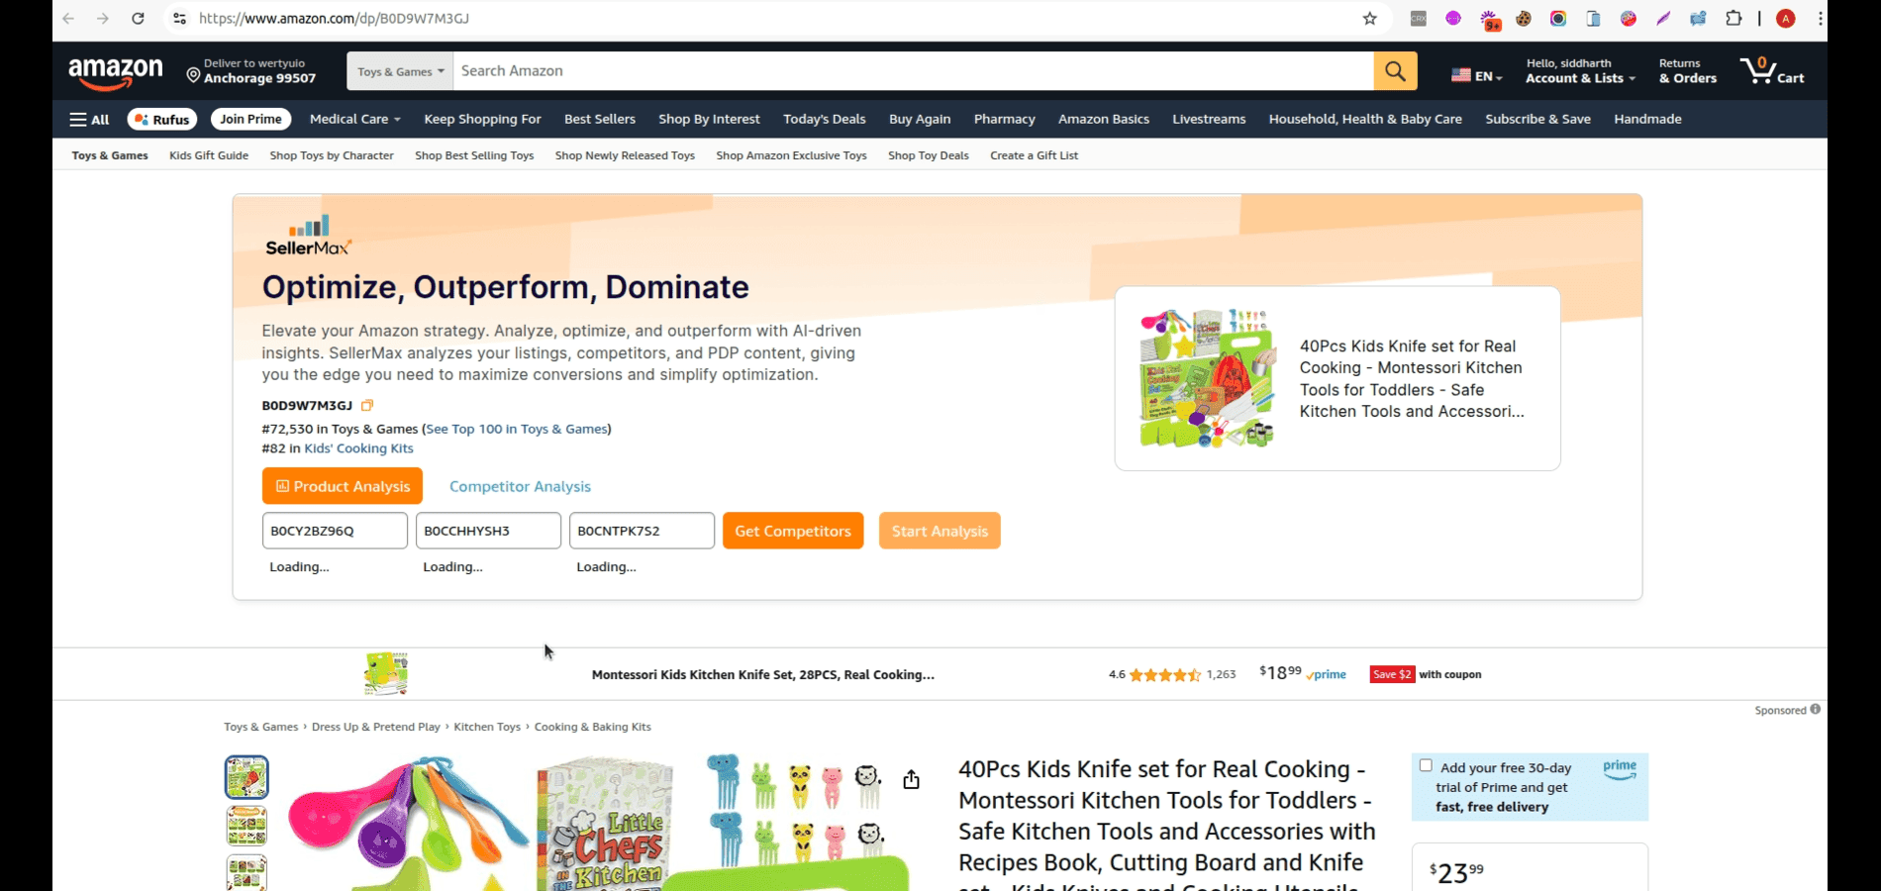Click the search magnifier icon
The height and width of the screenshot is (891, 1881).
1395,70
